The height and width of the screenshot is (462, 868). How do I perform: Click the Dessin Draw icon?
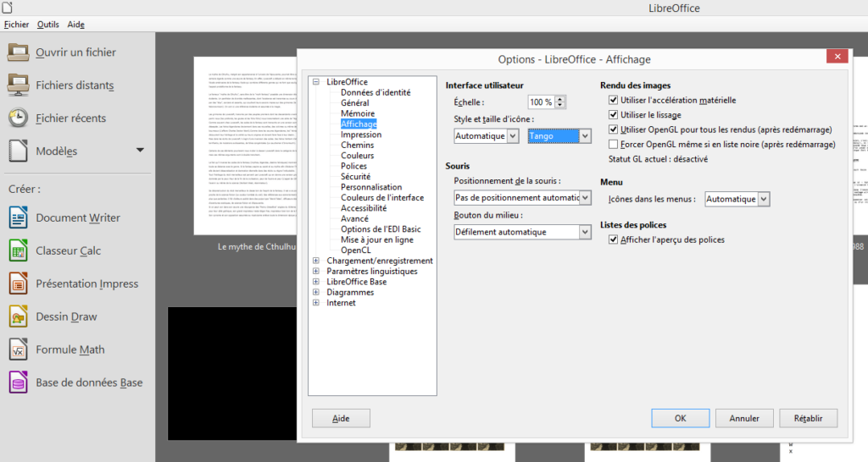coord(19,316)
